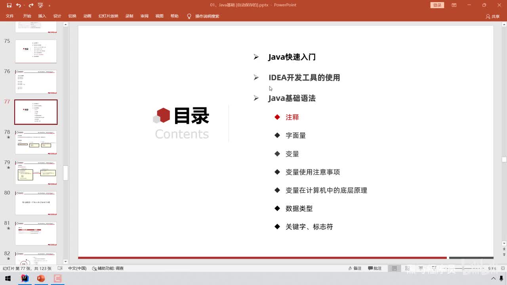Click the Java快速入门 heading

292,57
